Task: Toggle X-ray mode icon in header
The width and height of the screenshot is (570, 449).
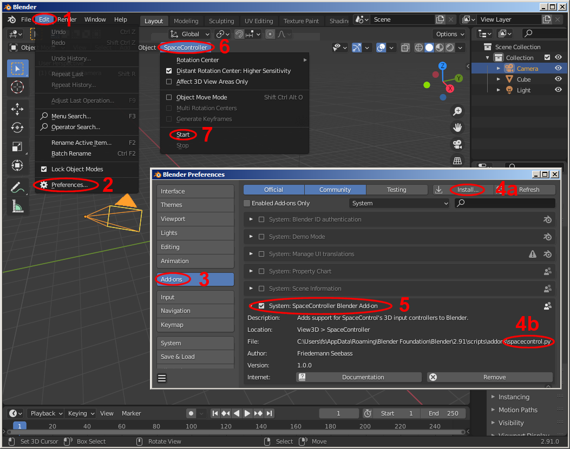Action: [x=405, y=48]
